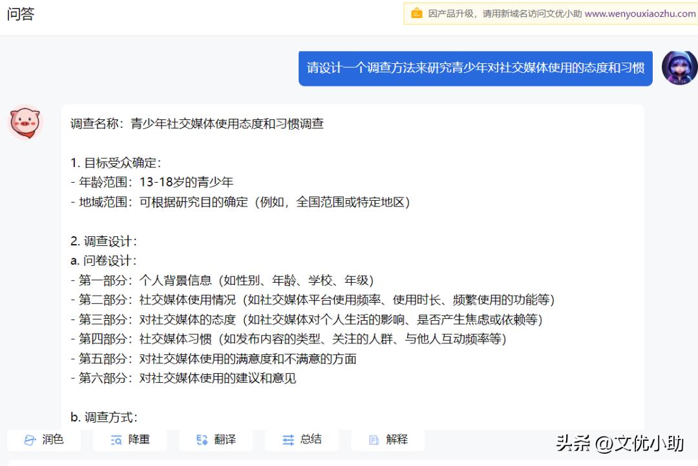Open the www.wenyouxiaozhu.com link

tap(640, 14)
